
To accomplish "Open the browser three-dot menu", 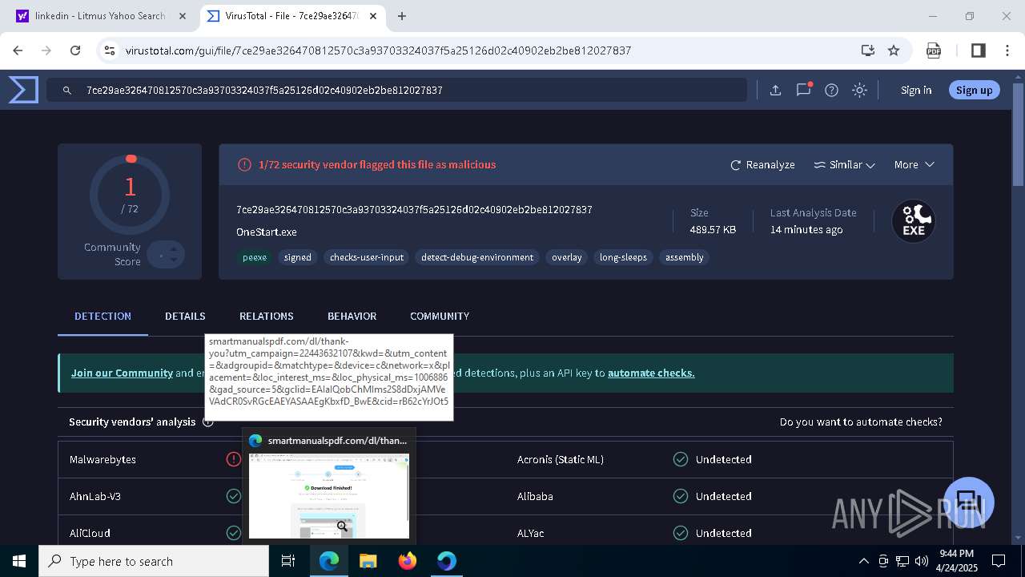I will pyautogui.click(x=1007, y=50).
